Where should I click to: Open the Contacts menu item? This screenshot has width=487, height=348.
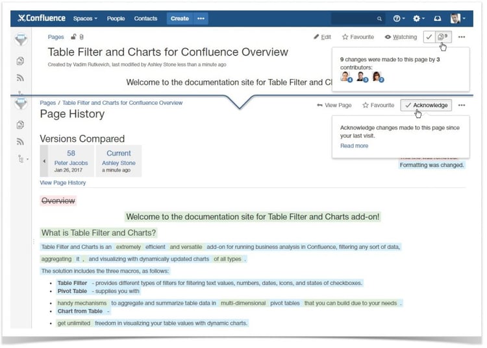tap(145, 19)
